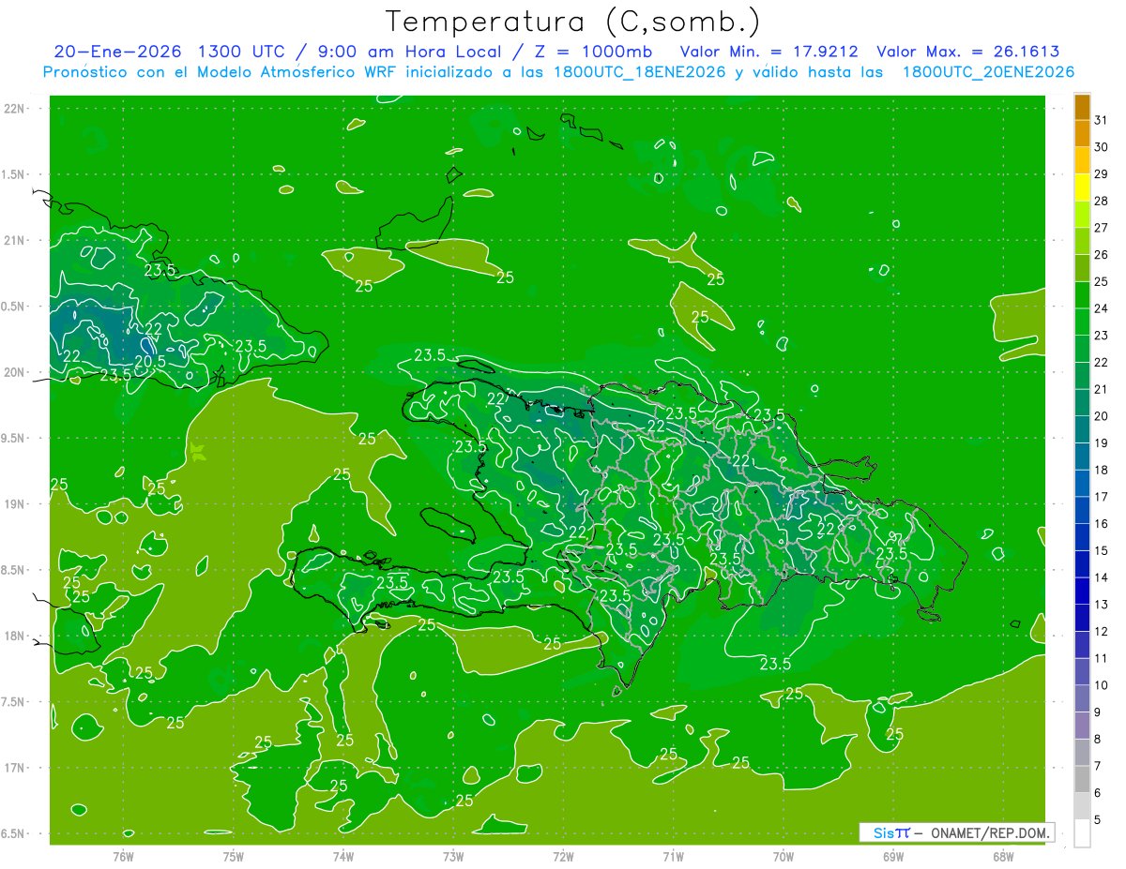Click the colorbar scale number 24

point(1102,308)
